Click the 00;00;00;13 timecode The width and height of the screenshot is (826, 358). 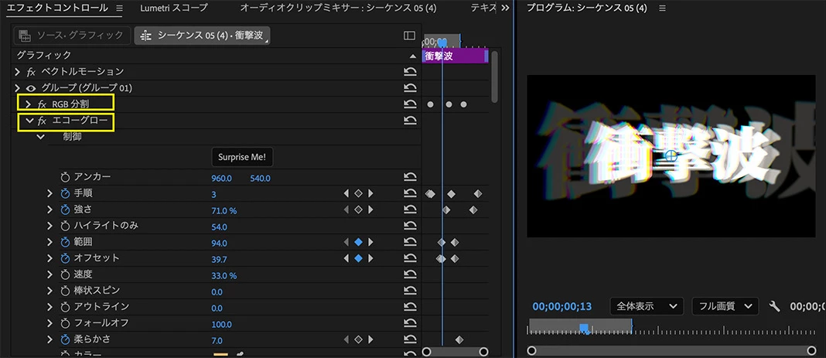click(x=562, y=306)
